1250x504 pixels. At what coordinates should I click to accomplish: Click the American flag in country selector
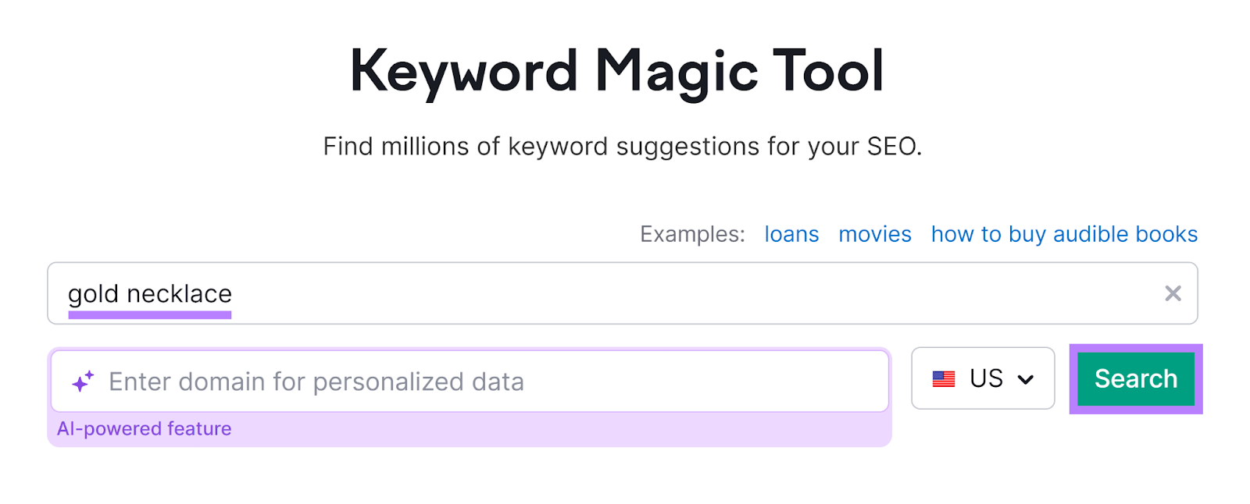944,379
